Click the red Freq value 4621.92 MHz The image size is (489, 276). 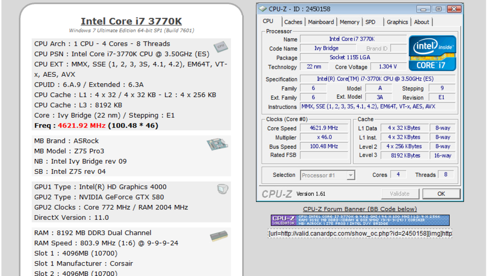(82, 126)
